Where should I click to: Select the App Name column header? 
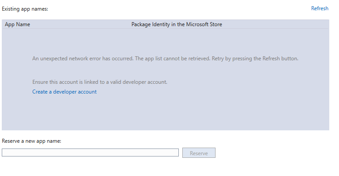(17, 24)
